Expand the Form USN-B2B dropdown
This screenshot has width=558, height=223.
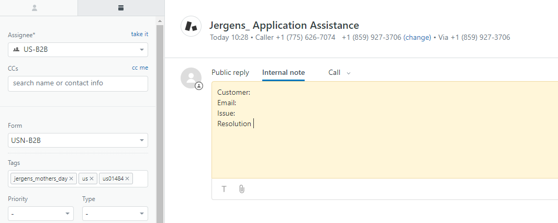[78, 140]
